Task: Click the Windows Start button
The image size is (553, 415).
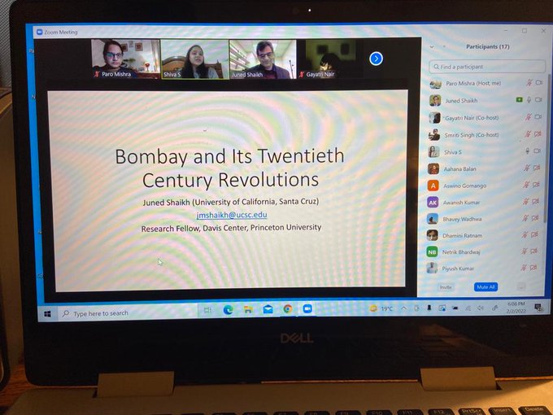Action: point(47,312)
